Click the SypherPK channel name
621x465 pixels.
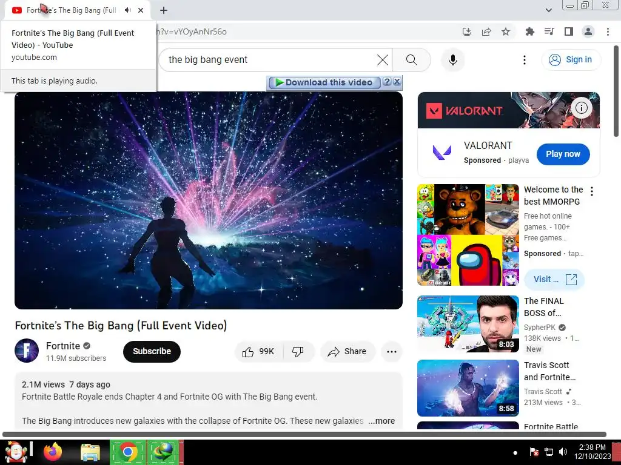[540, 328]
